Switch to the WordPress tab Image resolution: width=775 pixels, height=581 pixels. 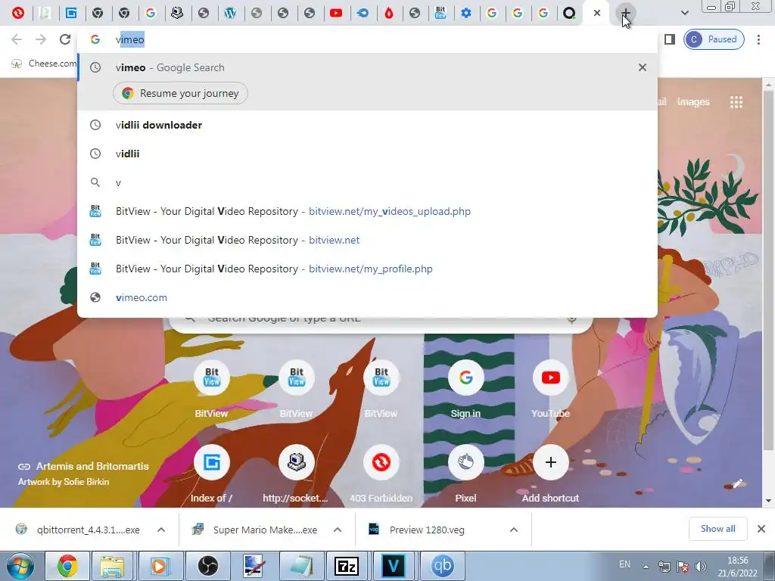[230, 14]
